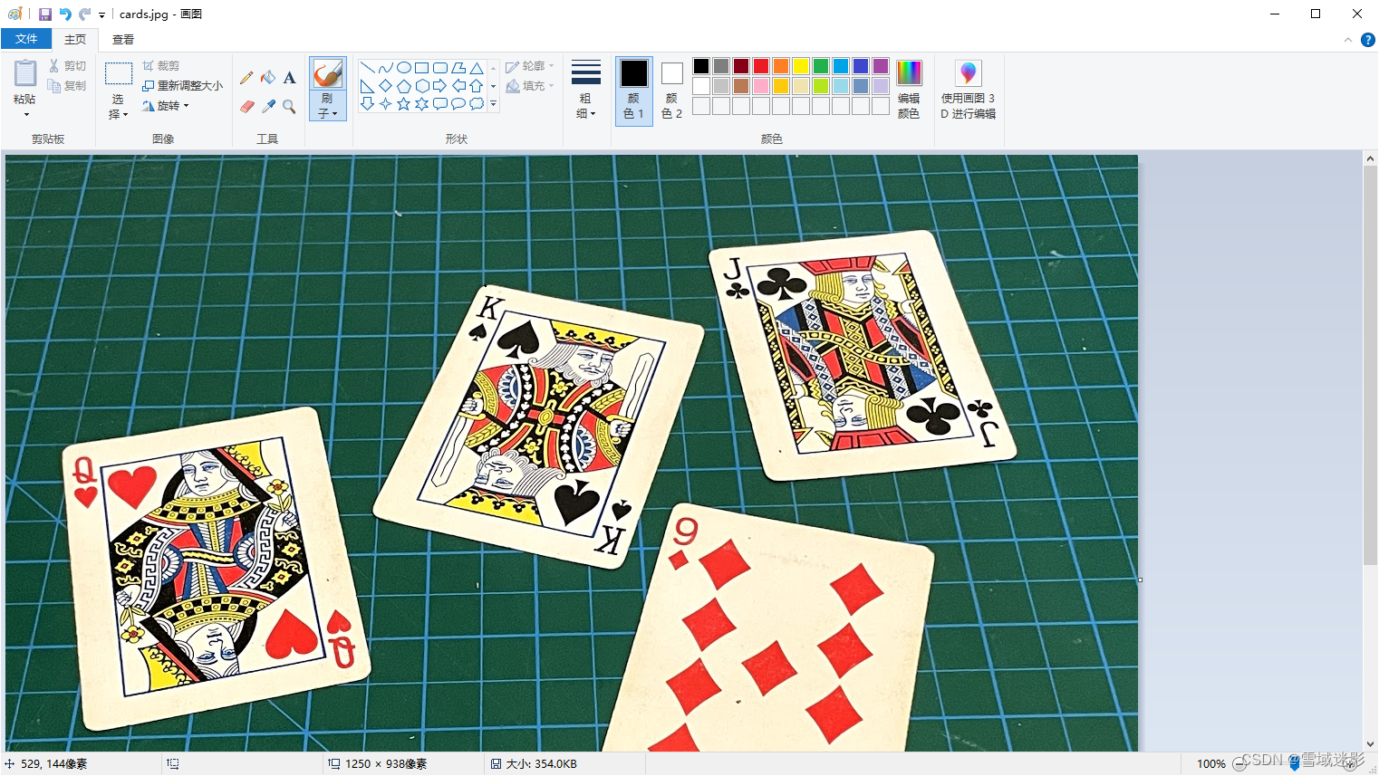Select the Fill bucket tool
This screenshot has width=1379, height=776.
268,78
